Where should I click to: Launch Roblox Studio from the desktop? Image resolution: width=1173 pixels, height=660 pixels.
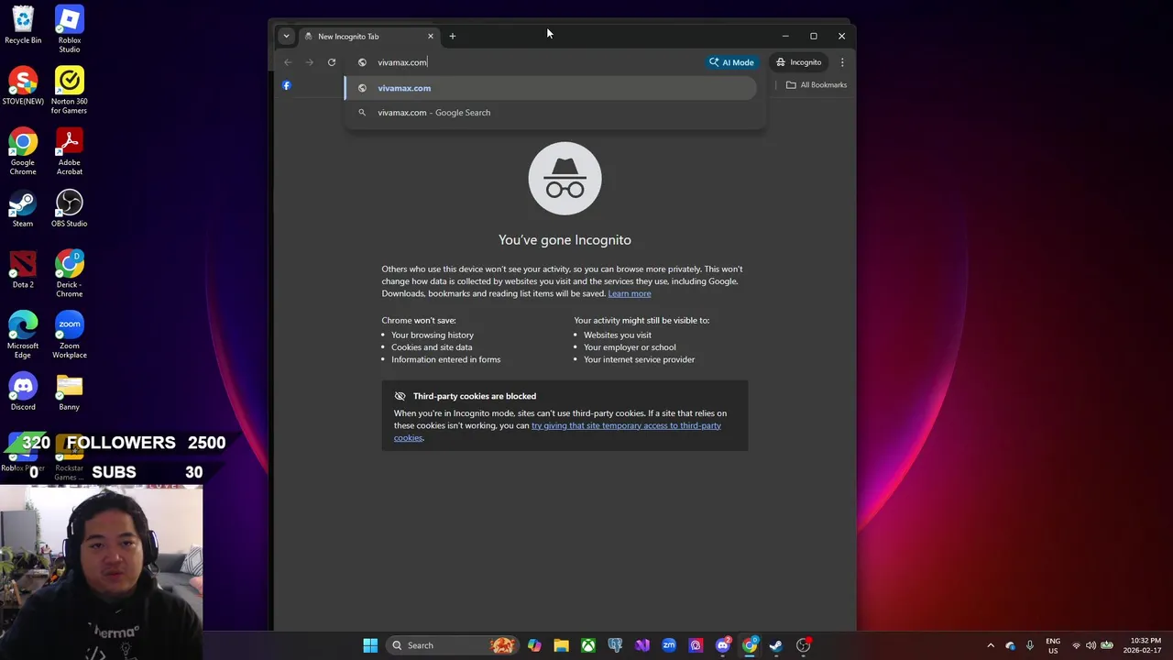pyautogui.click(x=69, y=28)
